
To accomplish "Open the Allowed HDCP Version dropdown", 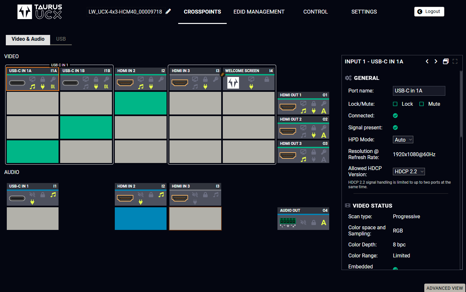I will point(409,172).
